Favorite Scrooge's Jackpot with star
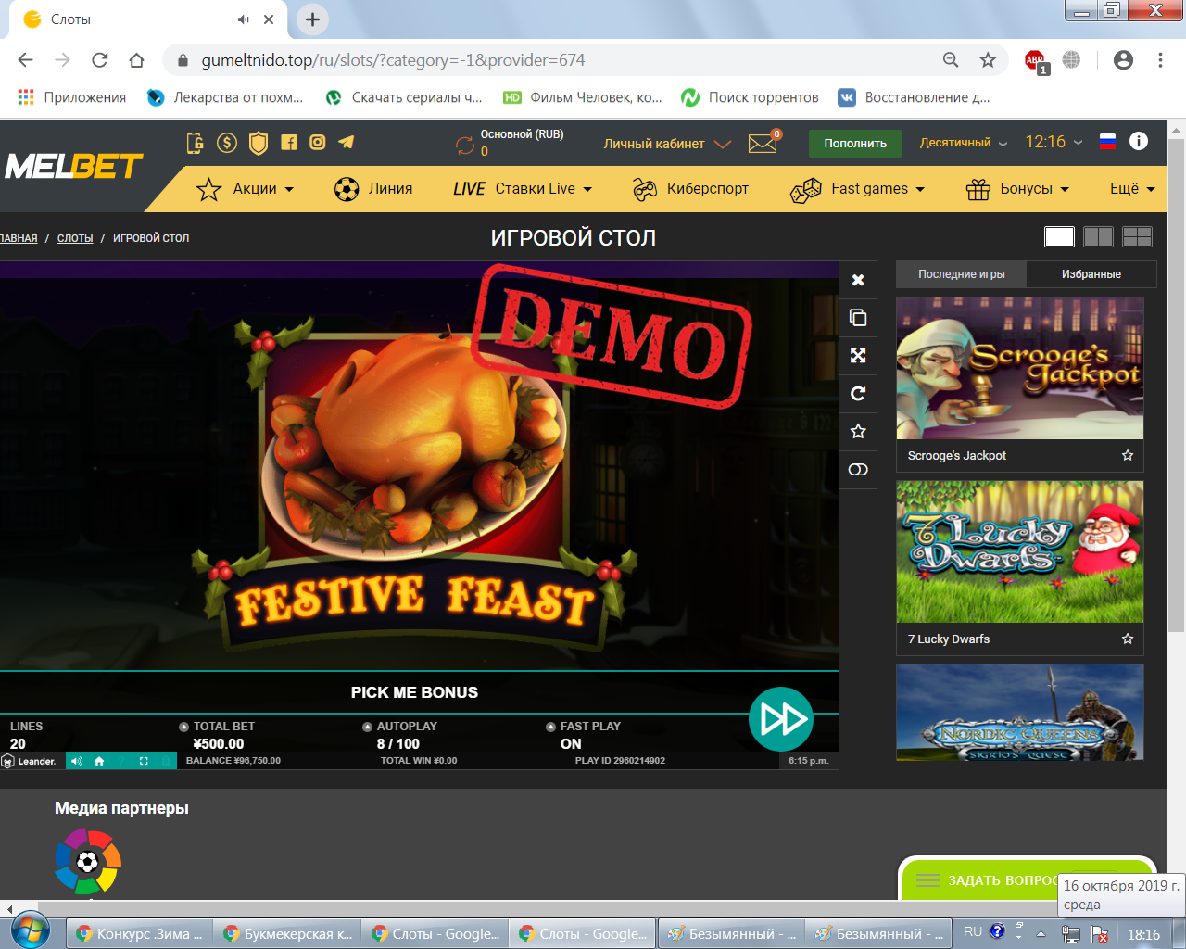 pos(1128,455)
